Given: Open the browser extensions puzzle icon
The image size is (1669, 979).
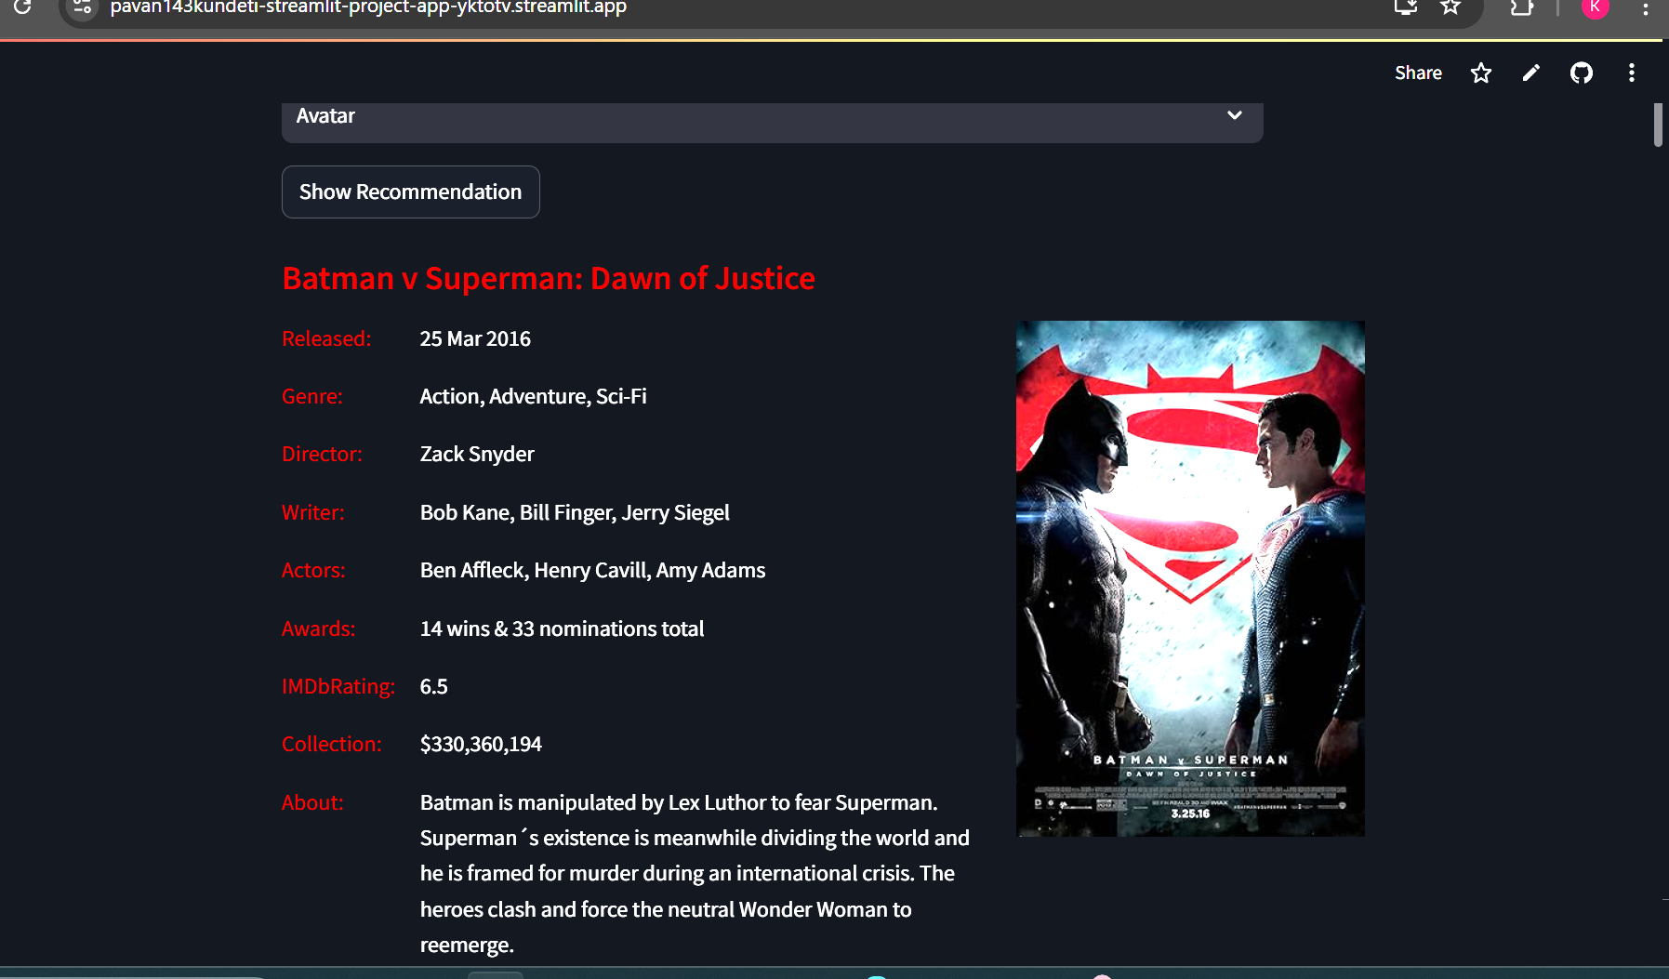Looking at the screenshot, I should click(x=1521, y=7).
